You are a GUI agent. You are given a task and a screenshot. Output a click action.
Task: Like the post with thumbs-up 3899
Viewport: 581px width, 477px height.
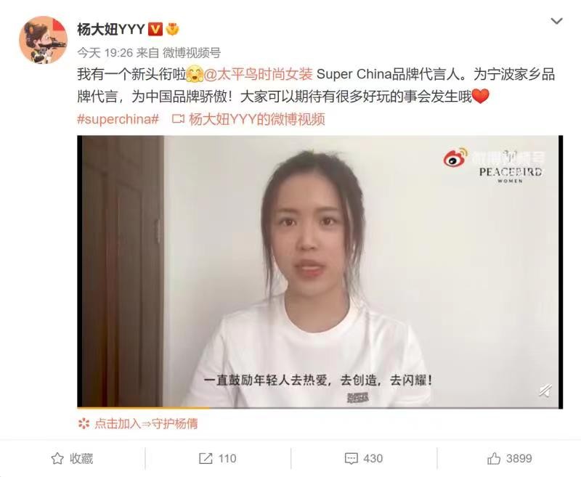[x=510, y=458]
